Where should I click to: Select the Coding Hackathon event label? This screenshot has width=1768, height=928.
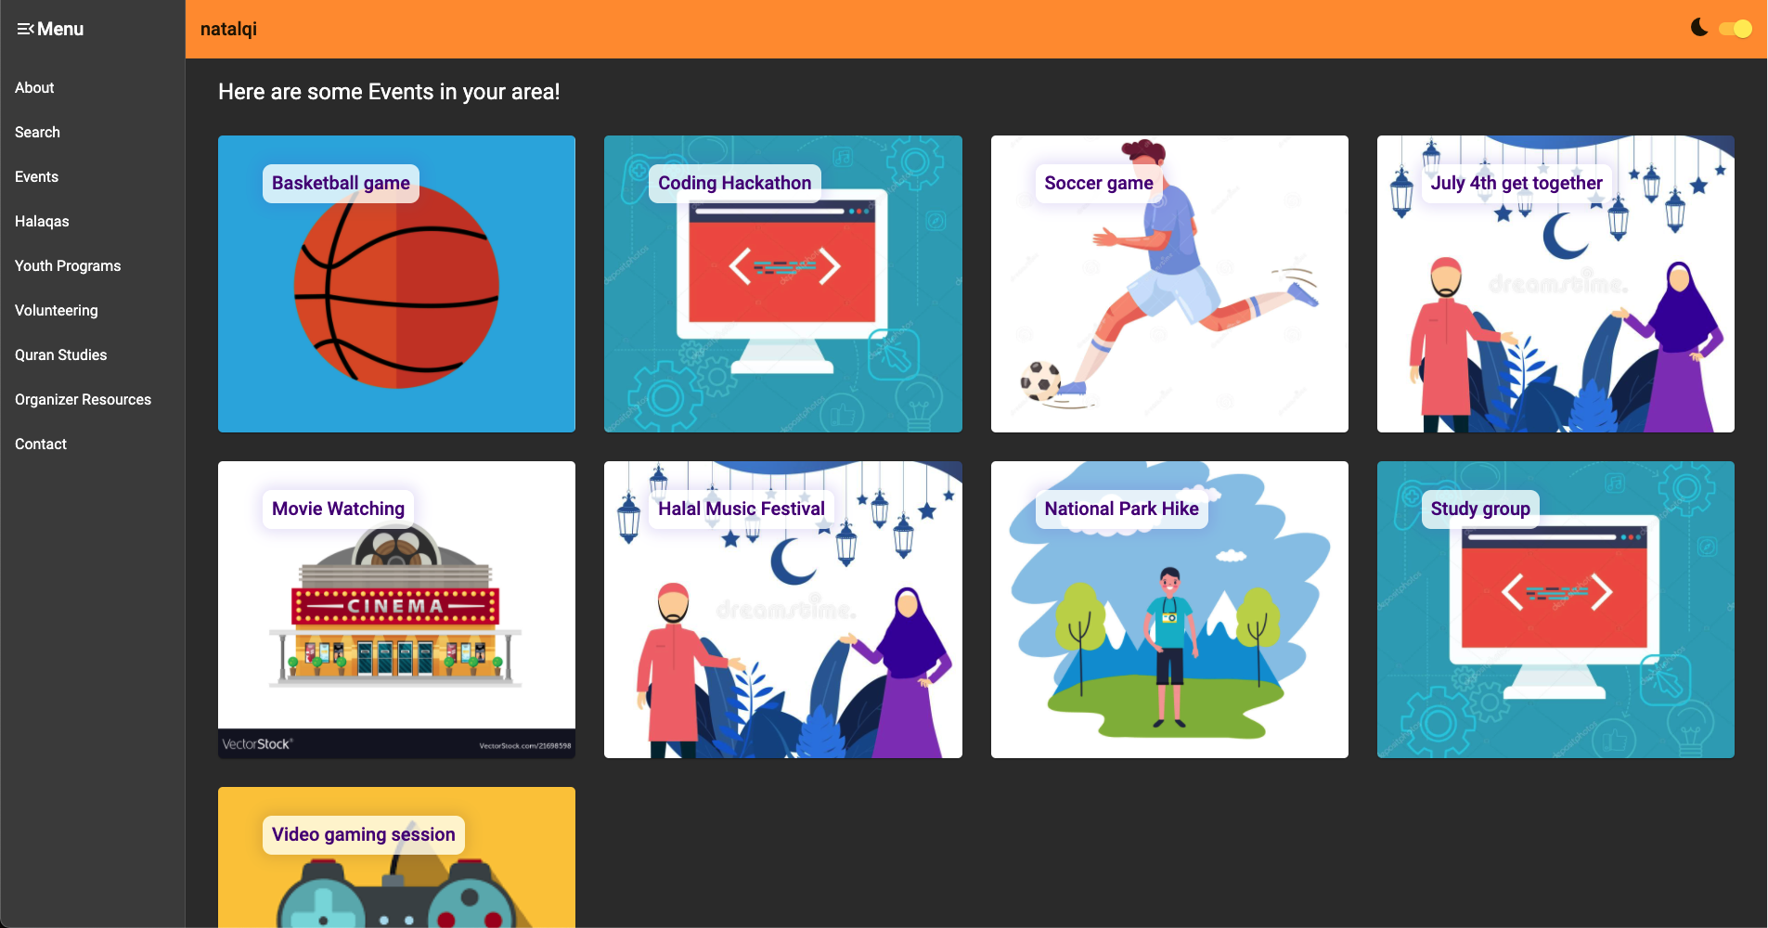[x=734, y=183]
